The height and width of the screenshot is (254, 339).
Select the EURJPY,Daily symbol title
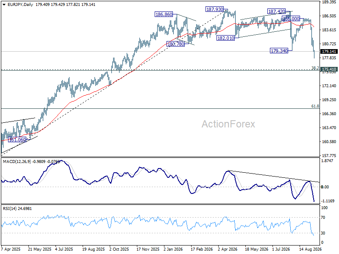pos(20,5)
